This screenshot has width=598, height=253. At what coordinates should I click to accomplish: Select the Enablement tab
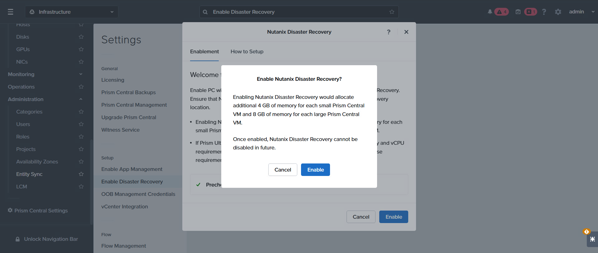(x=204, y=51)
